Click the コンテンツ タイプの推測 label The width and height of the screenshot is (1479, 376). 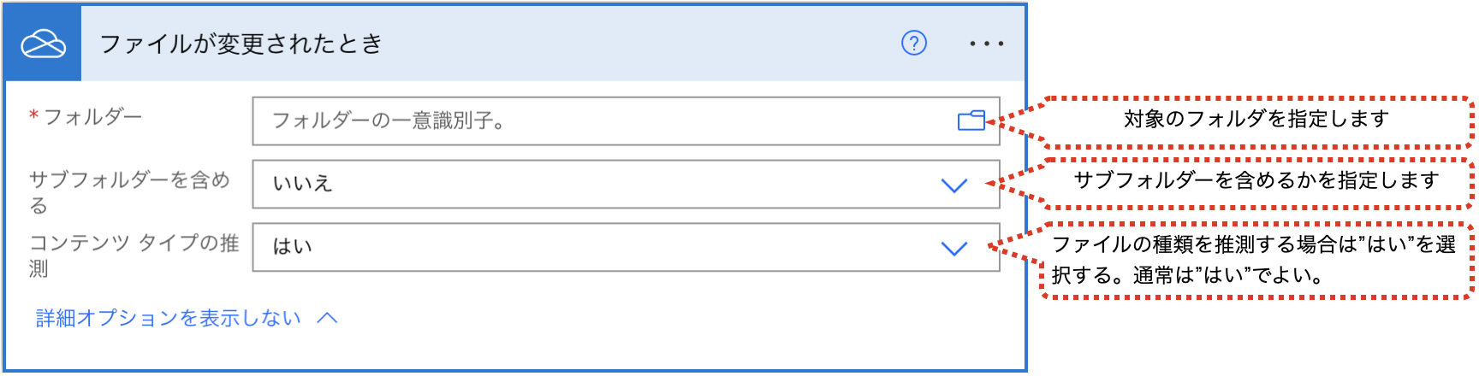point(134,256)
